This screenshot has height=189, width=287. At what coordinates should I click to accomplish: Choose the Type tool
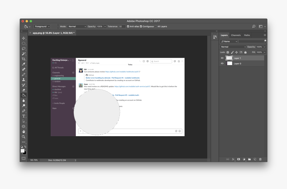24,116
